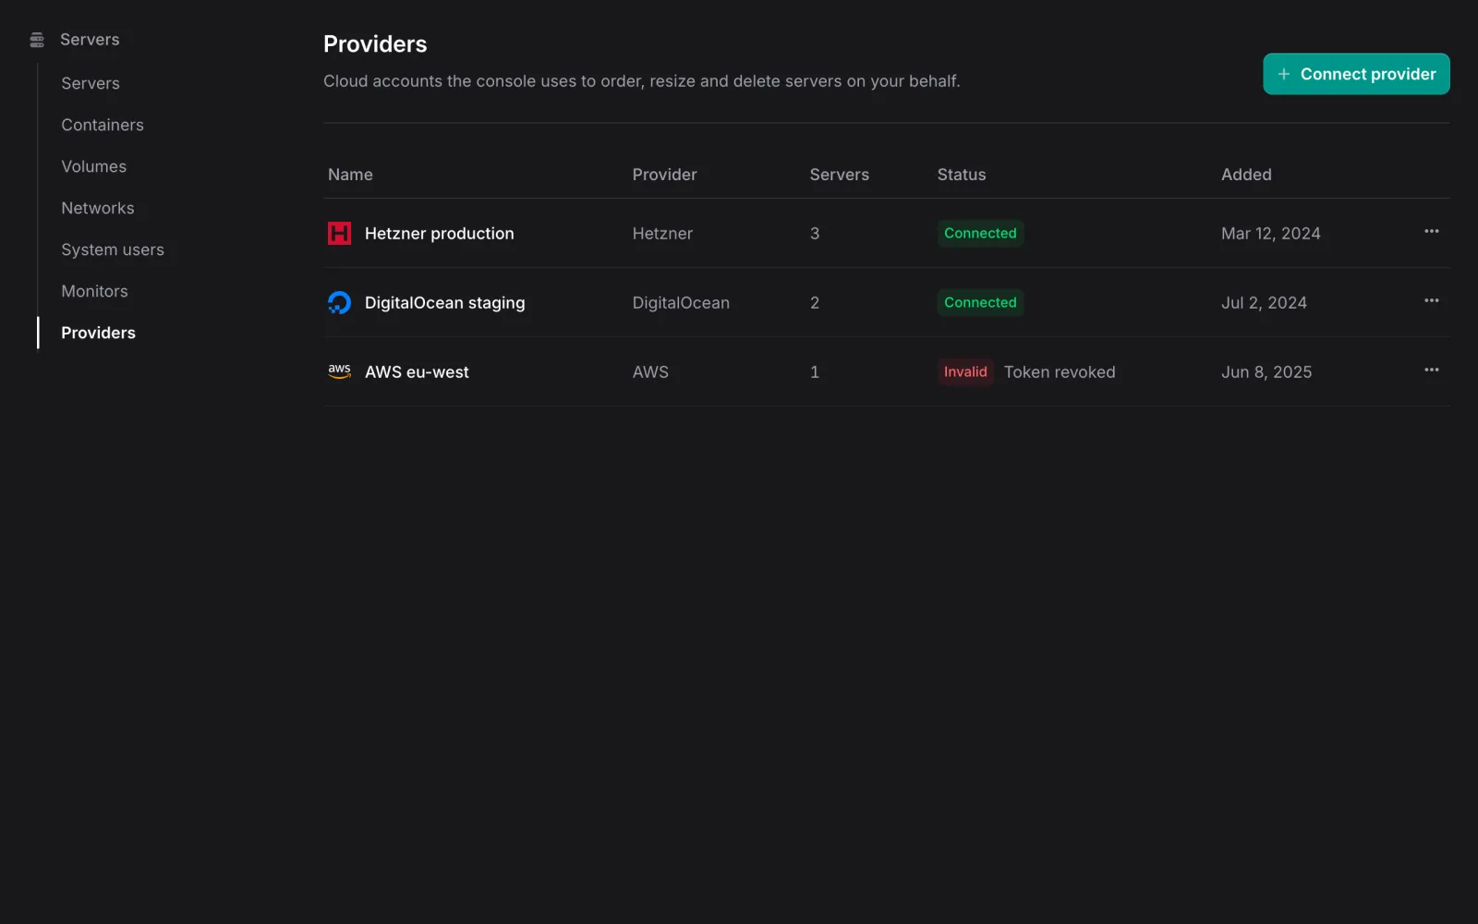Open more options for Hetzner production
The height and width of the screenshot is (924, 1478).
point(1431,232)
